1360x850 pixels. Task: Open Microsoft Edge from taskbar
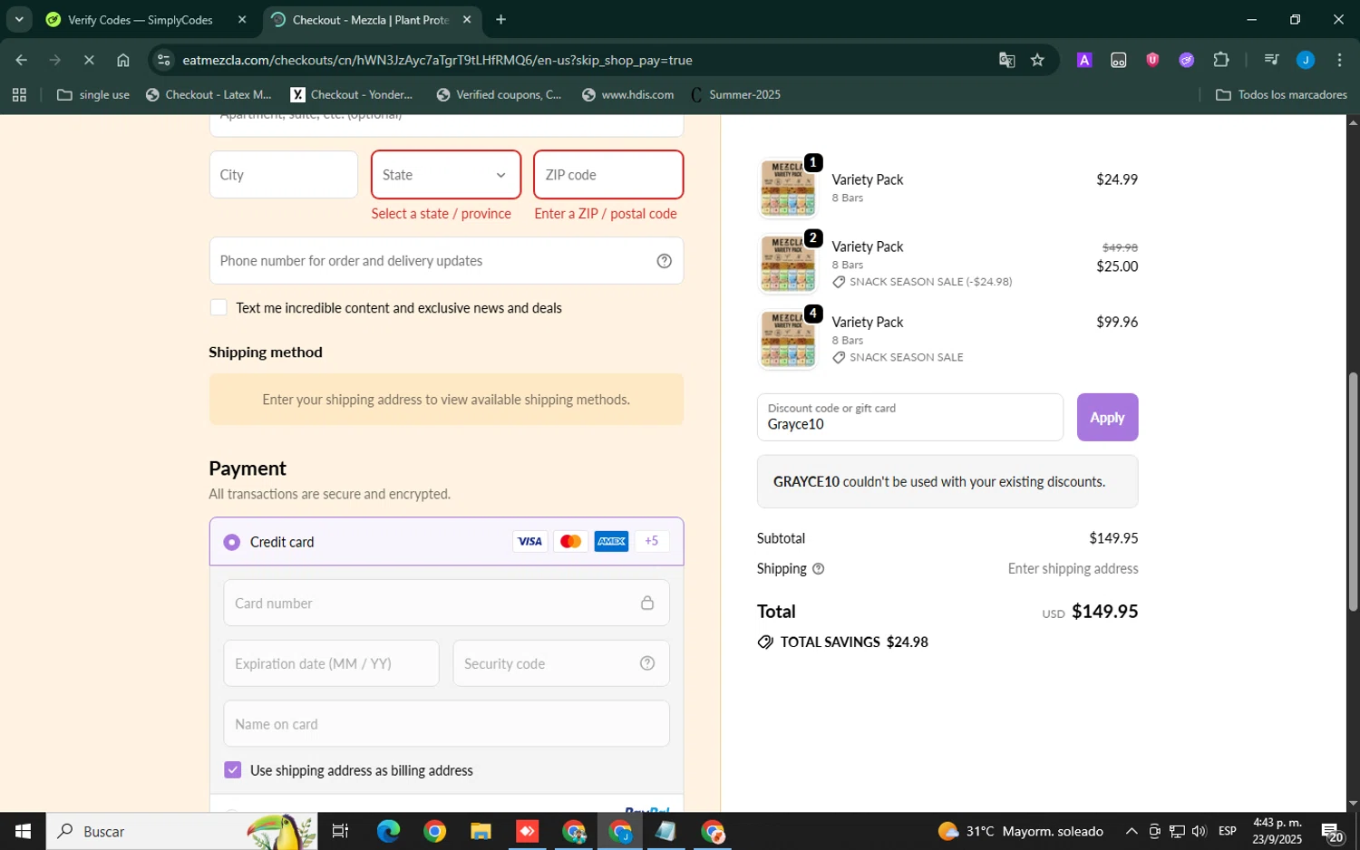(388, 831)
